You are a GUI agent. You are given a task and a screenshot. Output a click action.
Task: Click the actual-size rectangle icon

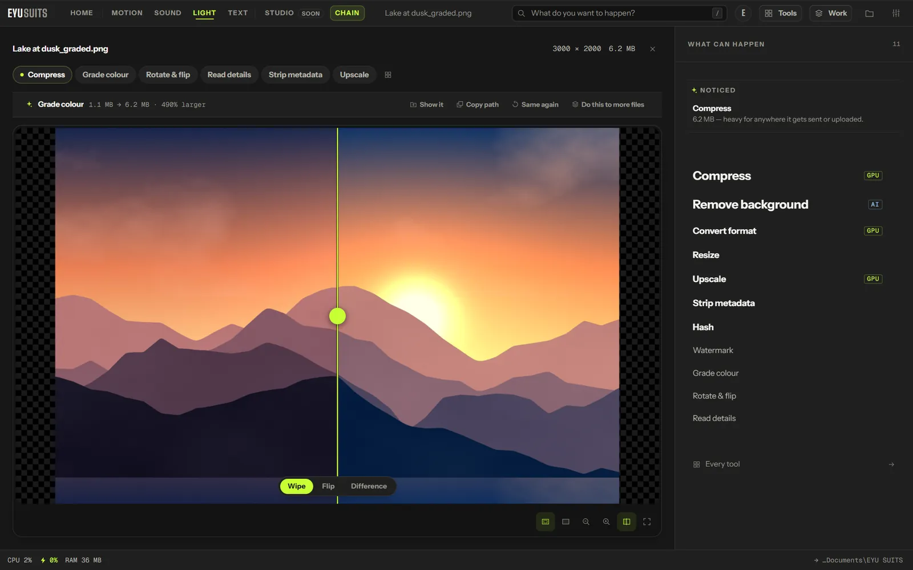[565, 522]
